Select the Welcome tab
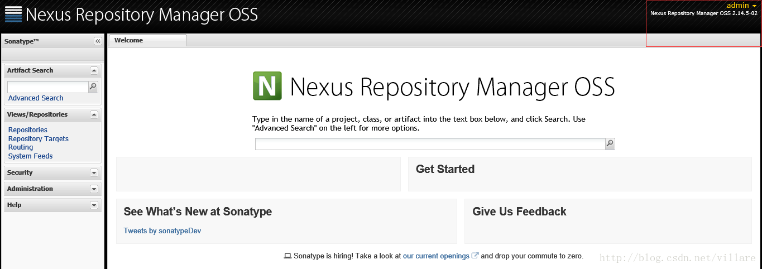Screen dimensions: 762x269 pos(147,40)
